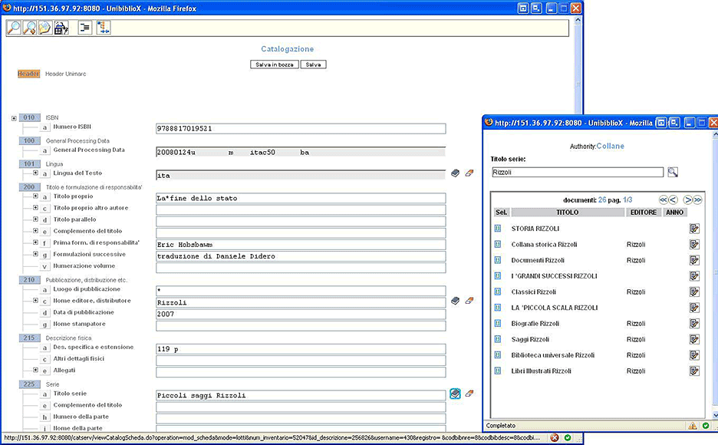Go to the first results page in Collane popup
The image size is (718, 445).
click(x=663, y=199)
